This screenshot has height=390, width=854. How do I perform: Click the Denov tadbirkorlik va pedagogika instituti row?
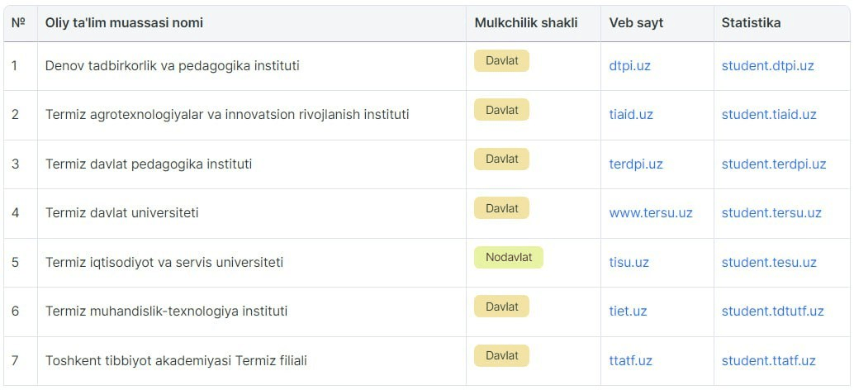pos(426,66)
